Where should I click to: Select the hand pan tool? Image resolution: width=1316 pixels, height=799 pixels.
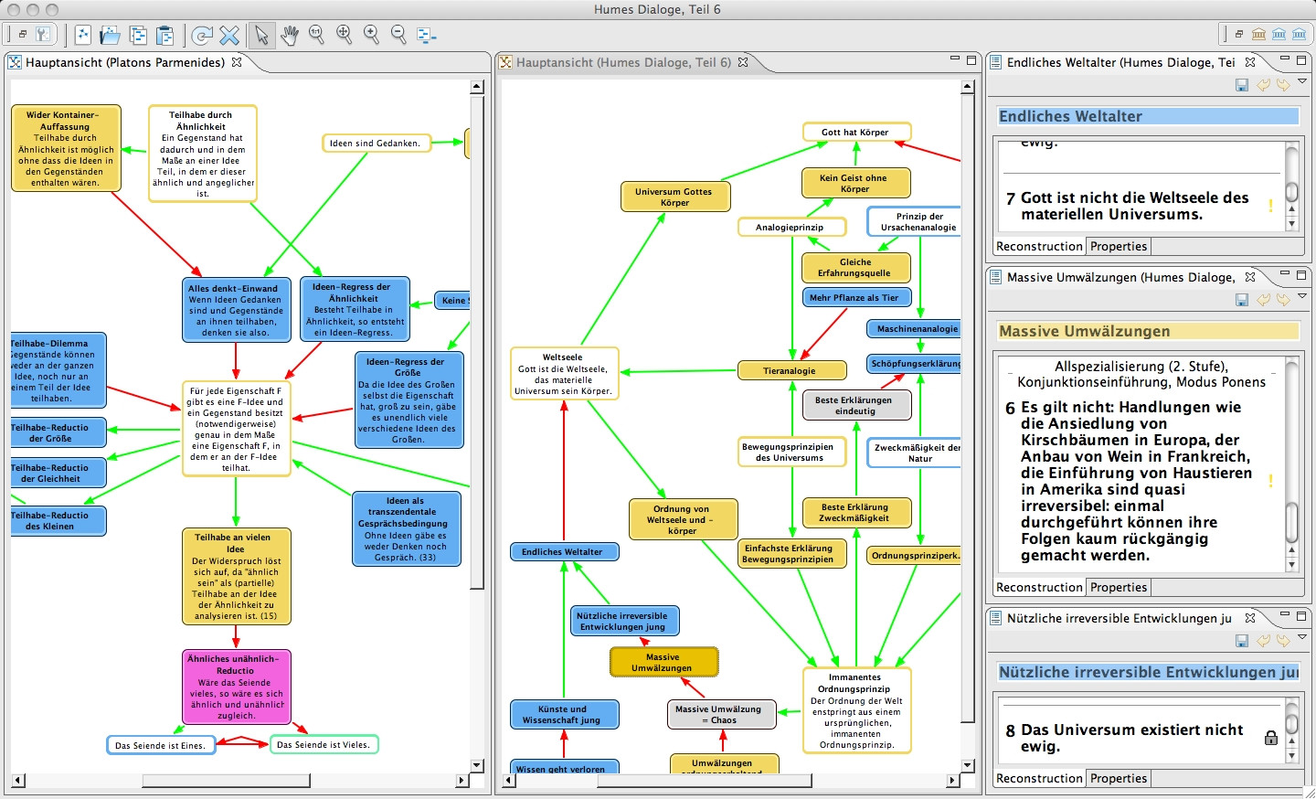[290, 36]
